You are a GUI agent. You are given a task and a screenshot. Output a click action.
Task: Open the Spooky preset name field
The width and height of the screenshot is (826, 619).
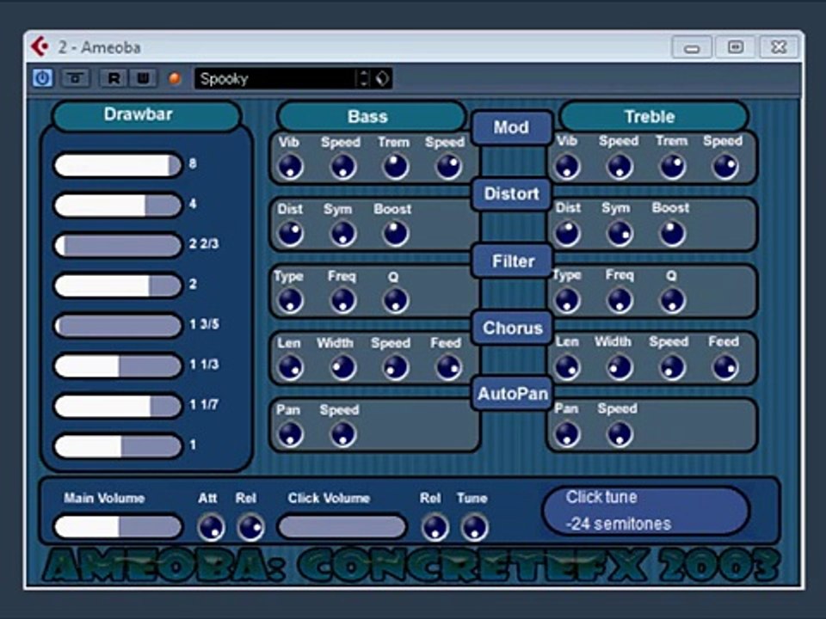coord(274,79)
